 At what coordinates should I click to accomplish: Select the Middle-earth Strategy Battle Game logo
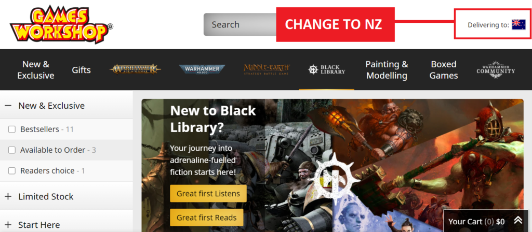pos(267,70)
